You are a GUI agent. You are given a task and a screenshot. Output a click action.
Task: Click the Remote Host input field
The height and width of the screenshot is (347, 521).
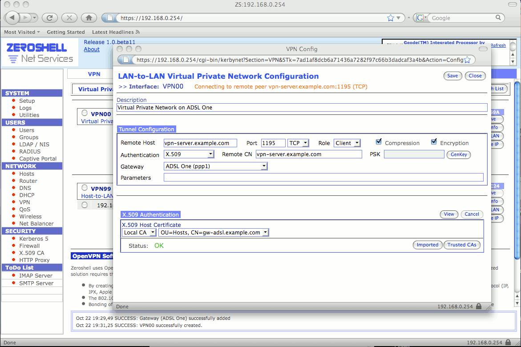(200, 143)
